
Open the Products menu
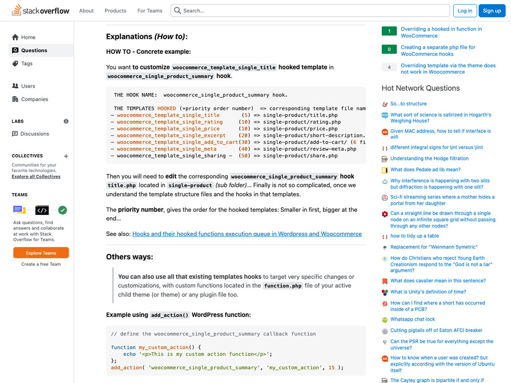click(x=115, y=11)
